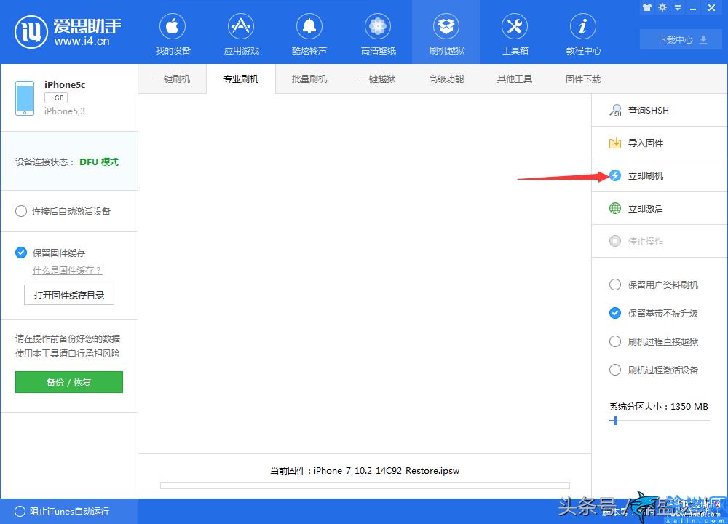Click 系统分区大小：1350 MB text
The height and width of the screenshot is (524, 728).
point(659,407)
